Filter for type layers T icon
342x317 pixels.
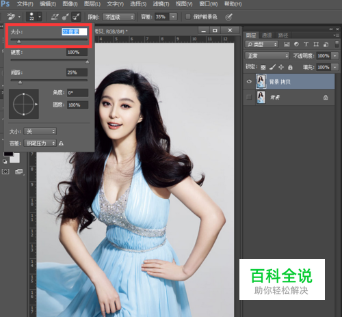tap(306, 44)
